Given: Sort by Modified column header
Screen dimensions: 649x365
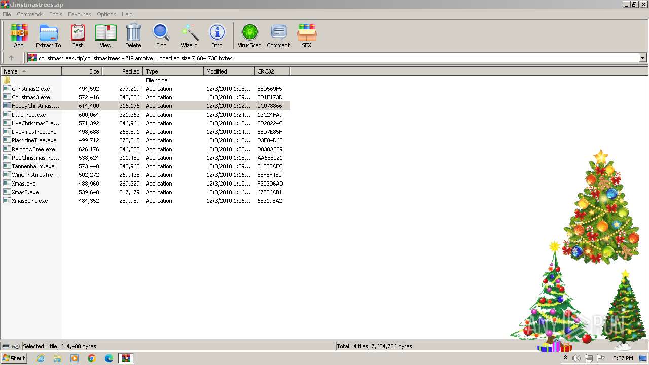Looking at the screenshot, I should (229, 71).
